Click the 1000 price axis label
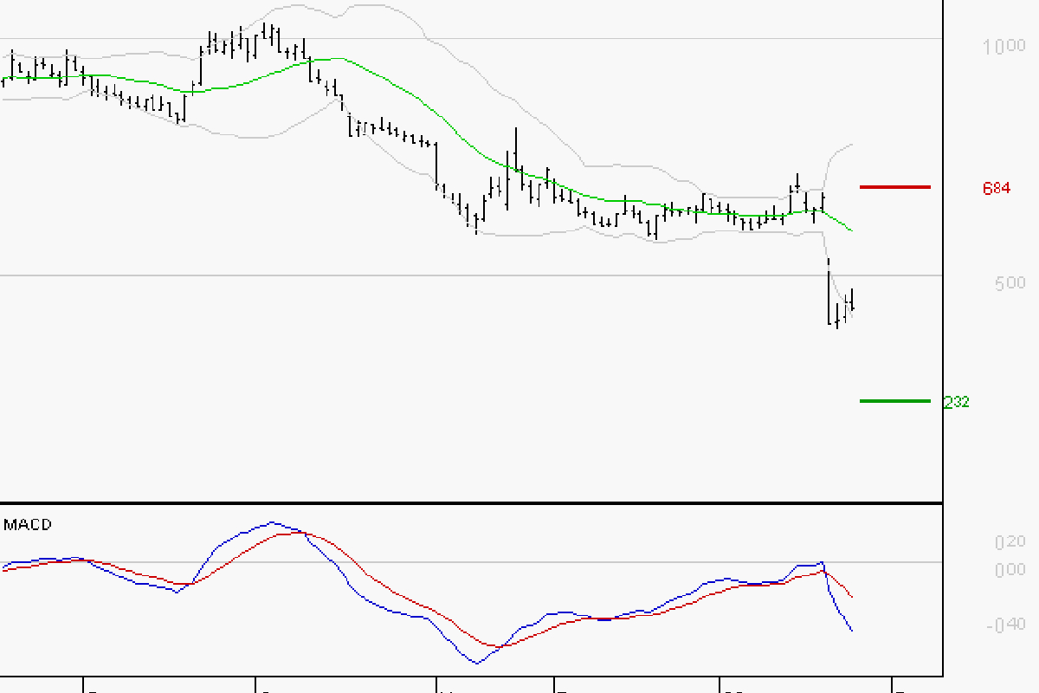 1004,46
